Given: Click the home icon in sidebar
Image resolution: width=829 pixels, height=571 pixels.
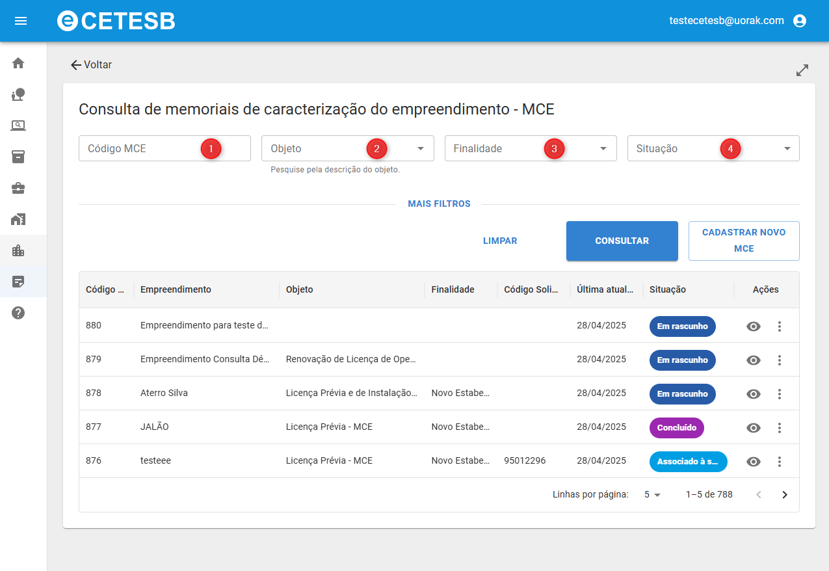Looking at the screenshot, I should 18,63.
